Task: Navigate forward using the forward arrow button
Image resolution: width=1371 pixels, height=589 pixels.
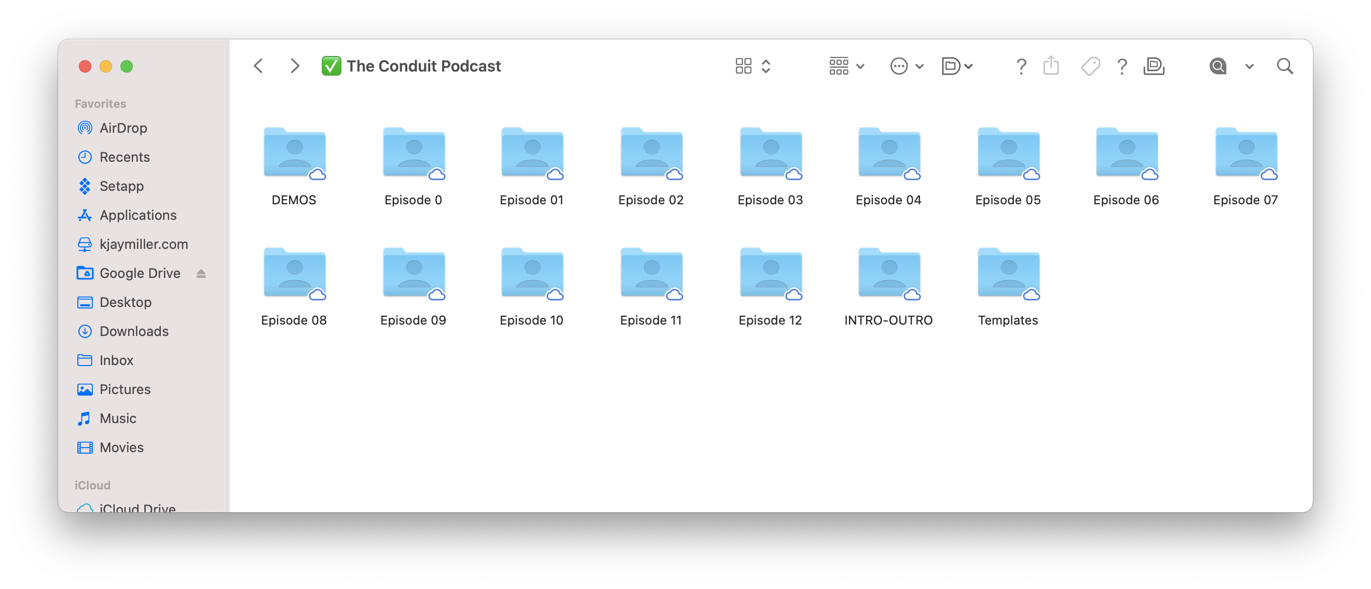Action: pyautogui.click(x=295, y=65)
